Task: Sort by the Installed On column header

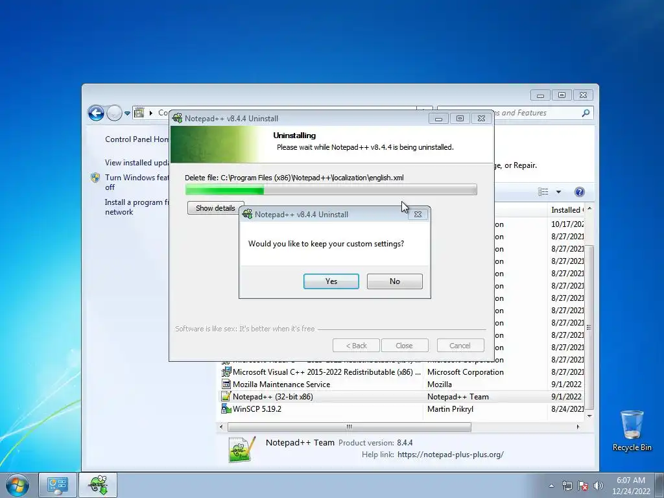Action: (x=566, y=210)
